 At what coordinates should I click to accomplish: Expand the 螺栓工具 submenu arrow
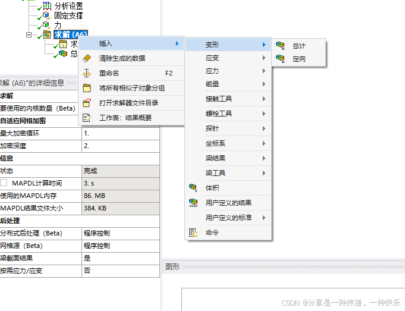point(264,114)
